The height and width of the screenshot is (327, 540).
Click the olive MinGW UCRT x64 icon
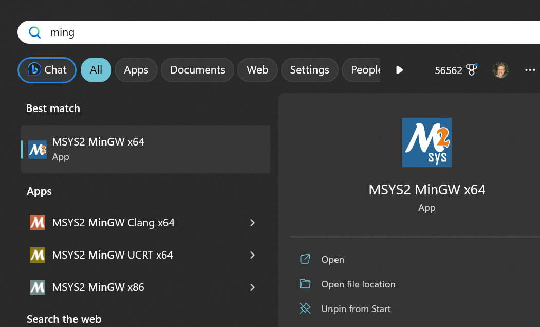click(37, 255)
